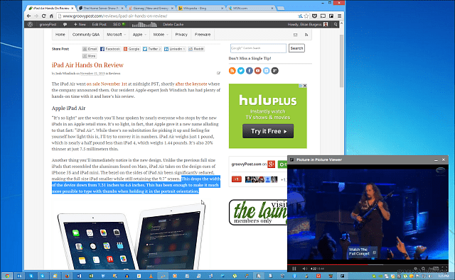Open the Chrome hamburger menu
Viewport: 455px width, 280px height.
coord(339,16)
